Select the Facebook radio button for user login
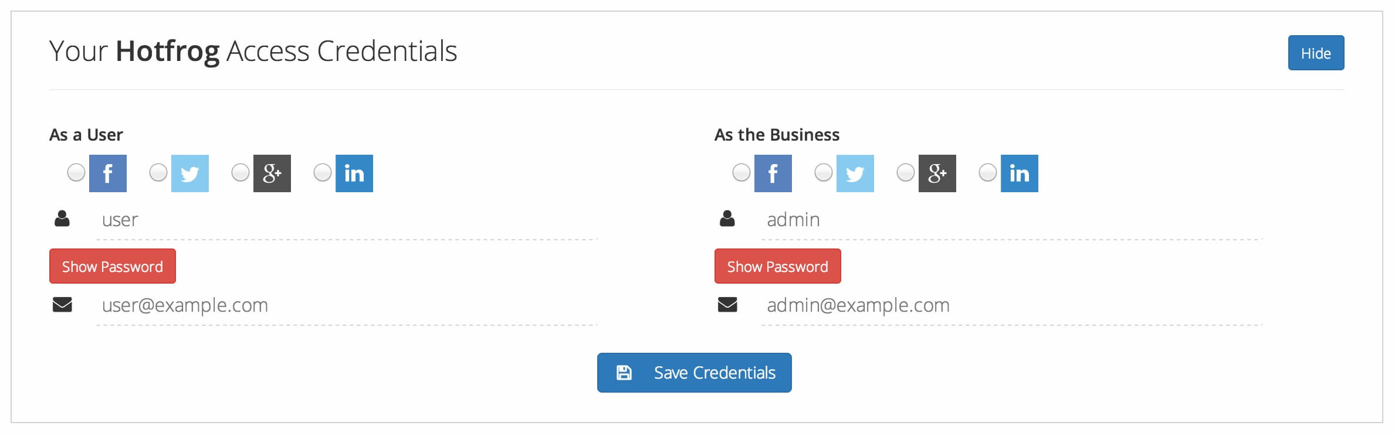The image size is (1395, 436). click(x=76, y=172)
